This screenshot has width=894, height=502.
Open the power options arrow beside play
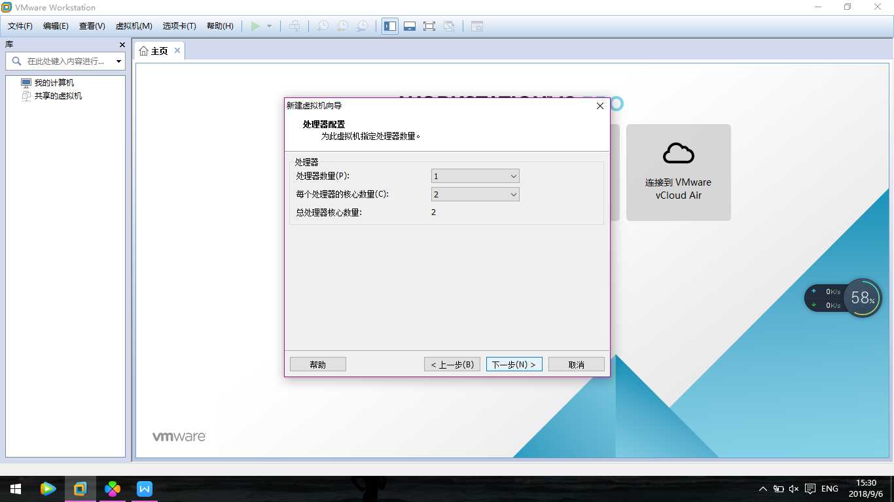click(x=269, y=26)
